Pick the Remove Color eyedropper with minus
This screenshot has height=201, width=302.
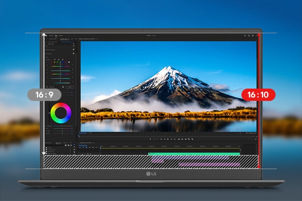(x=62, y=60)
